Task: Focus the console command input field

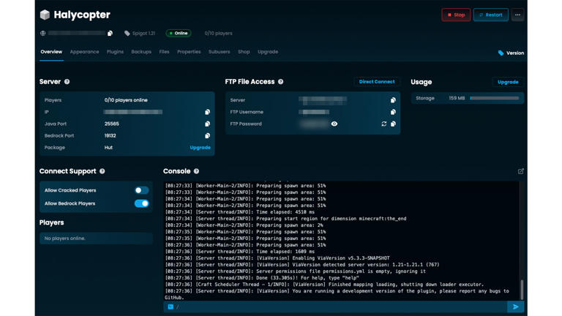Action: coord(337,307)
